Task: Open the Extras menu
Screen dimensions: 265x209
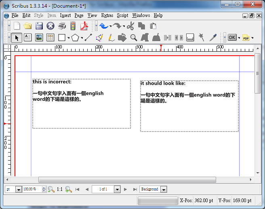Action: coord(107,15)
